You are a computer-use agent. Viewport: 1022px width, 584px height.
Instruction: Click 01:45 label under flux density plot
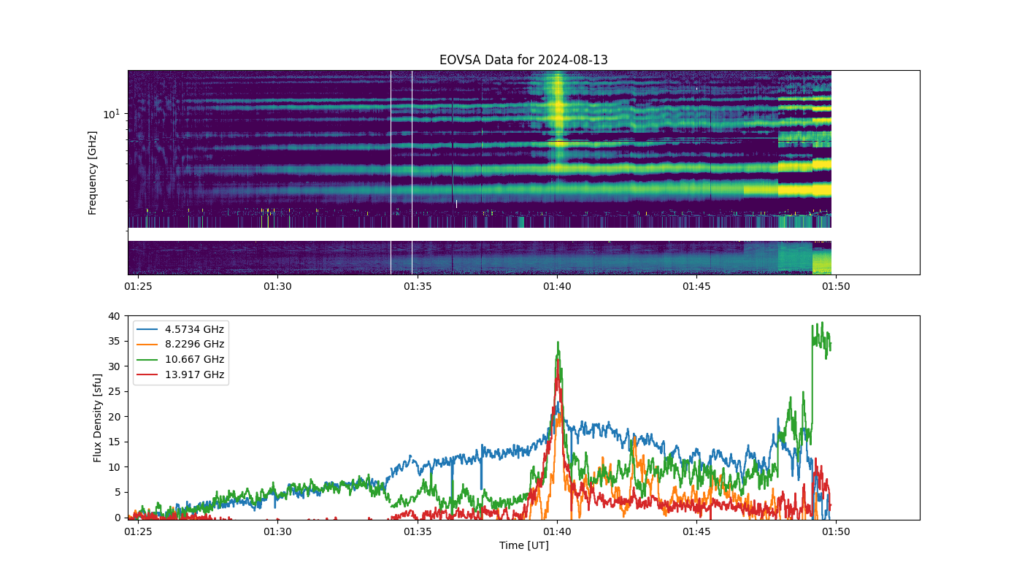[696, 532]
